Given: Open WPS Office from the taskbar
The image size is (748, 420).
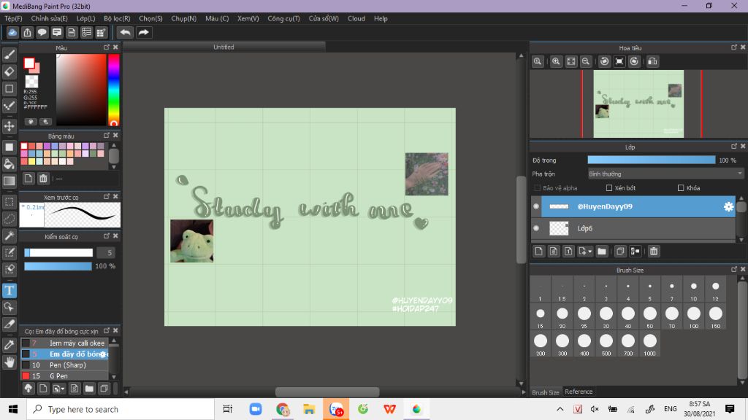Looking at the screenshot, I should (389, 409).
